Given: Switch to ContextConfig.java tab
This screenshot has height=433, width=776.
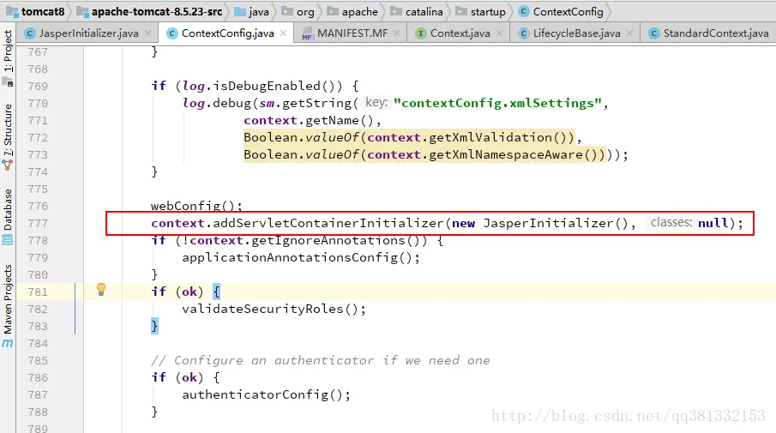Looking at the screenshot, I should point(227,33).
